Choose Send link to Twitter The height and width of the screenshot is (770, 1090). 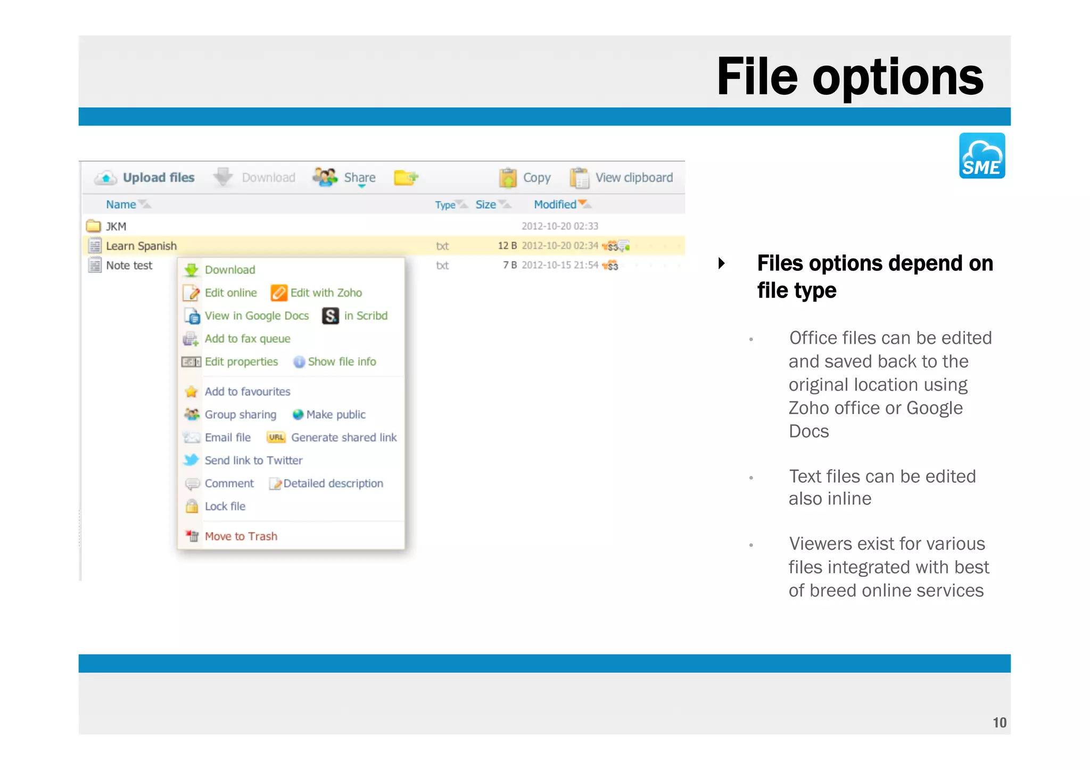pyautogui.click(x=253, y=460)
